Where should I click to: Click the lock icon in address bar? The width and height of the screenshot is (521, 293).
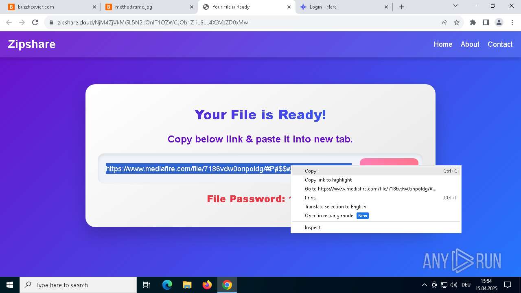point(51,22)
